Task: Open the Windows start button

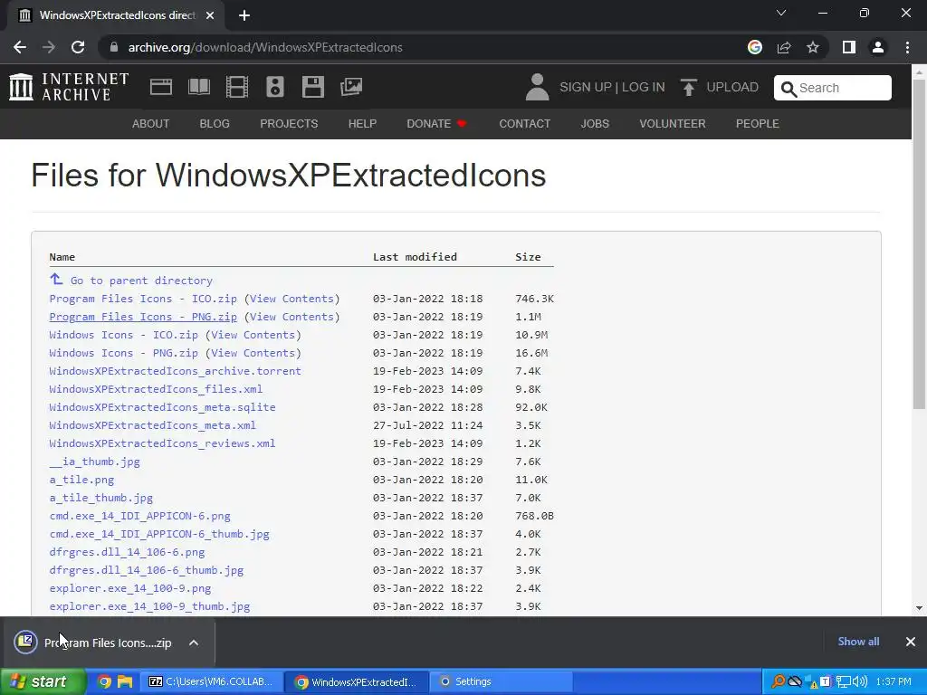Action: 43,681
